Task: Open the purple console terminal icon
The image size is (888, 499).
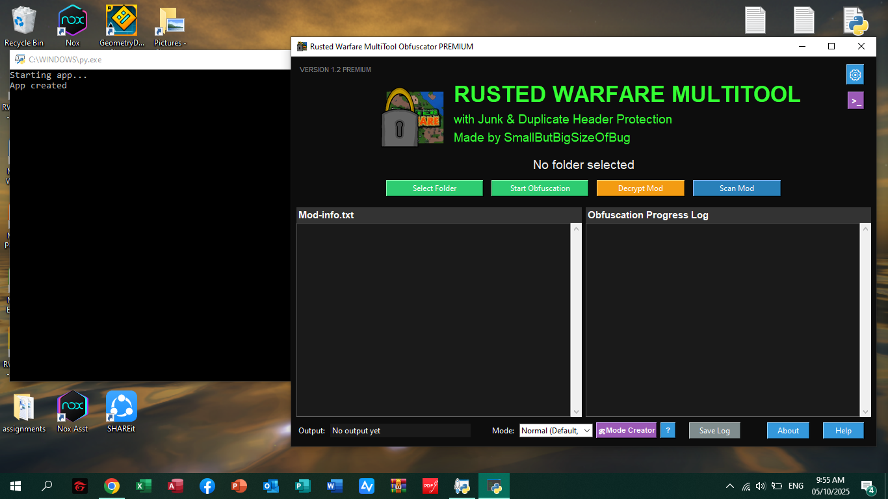Action: [x=855, y=101]
